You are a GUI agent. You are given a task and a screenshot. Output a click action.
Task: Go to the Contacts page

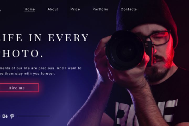(x=129, y=9)
